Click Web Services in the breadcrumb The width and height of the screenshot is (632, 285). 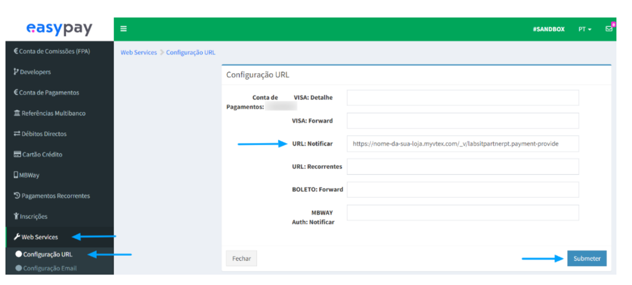click(x=138, y=52)
